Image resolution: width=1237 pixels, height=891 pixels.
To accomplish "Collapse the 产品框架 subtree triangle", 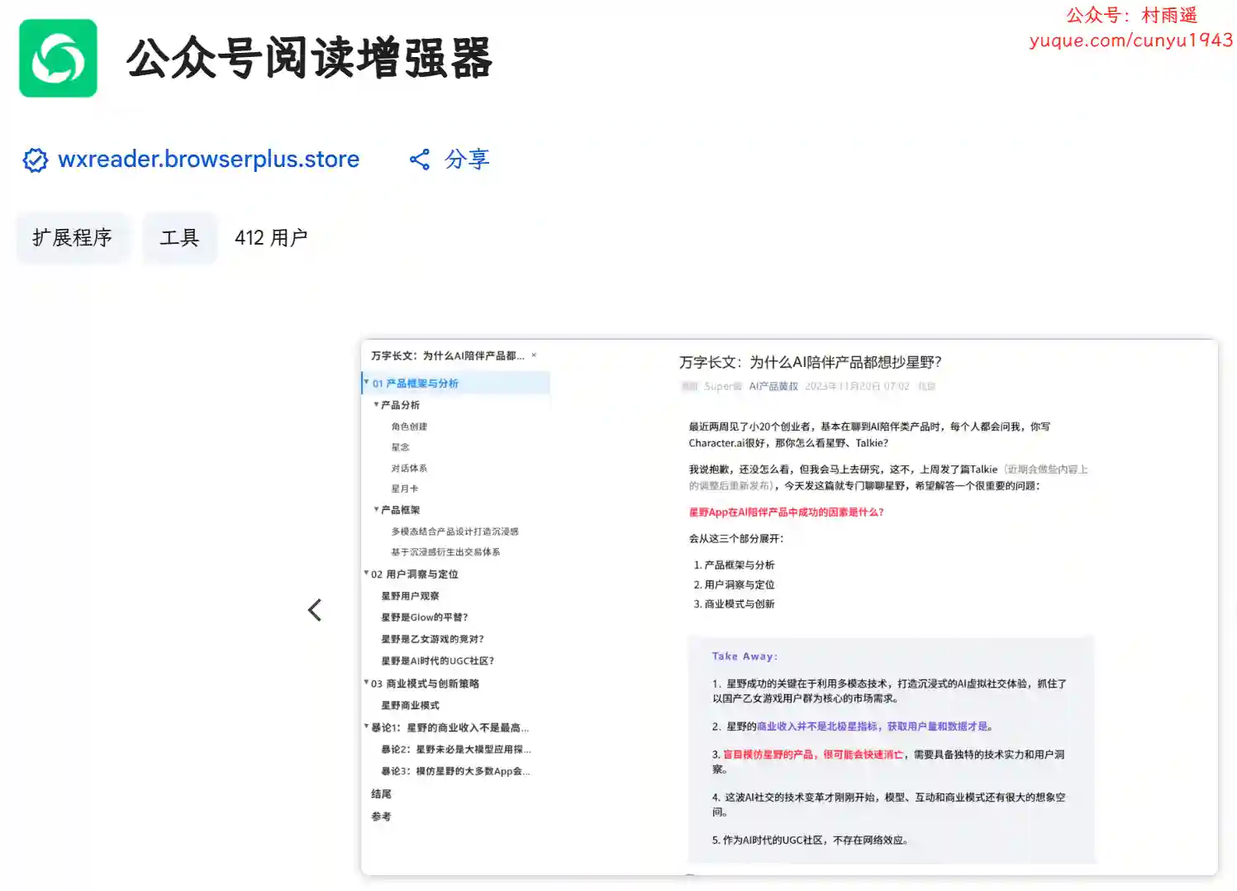I will (x=376, y=510).
